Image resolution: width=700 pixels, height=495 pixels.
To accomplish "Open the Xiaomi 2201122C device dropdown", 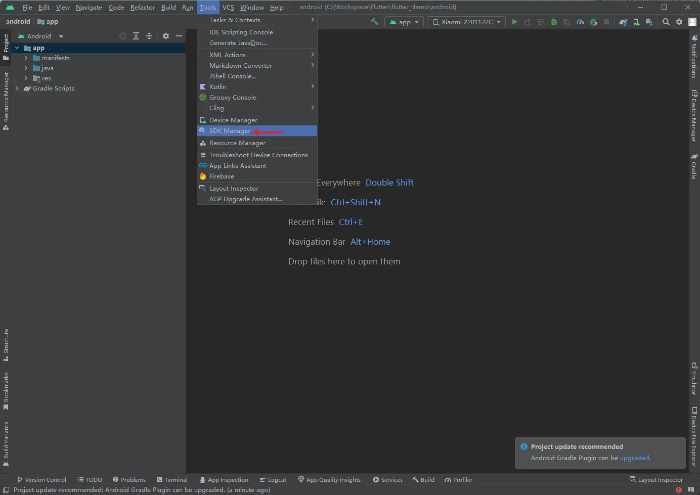I will coord(466,22).
